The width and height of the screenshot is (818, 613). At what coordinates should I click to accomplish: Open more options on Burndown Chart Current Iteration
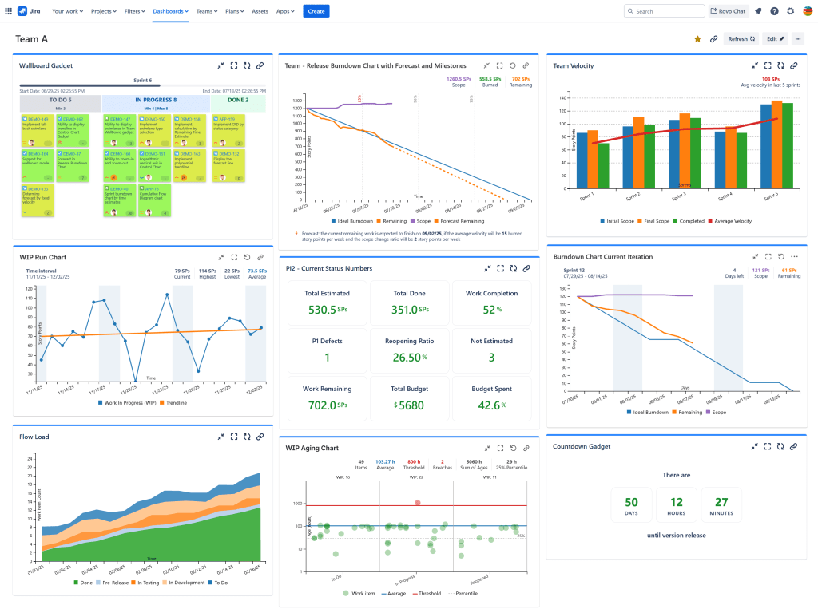tap(794, 257)
